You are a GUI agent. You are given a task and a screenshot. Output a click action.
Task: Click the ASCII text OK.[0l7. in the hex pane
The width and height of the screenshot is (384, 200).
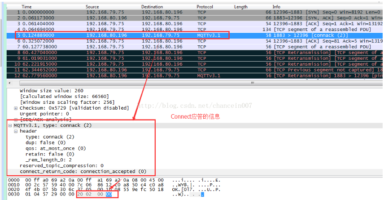183,190
